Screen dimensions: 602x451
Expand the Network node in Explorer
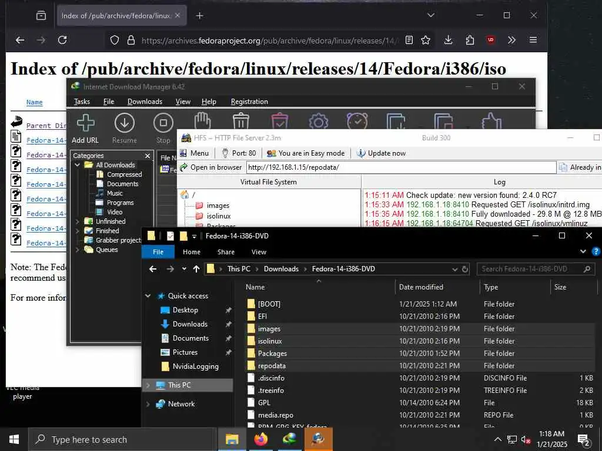click(148, 404)
